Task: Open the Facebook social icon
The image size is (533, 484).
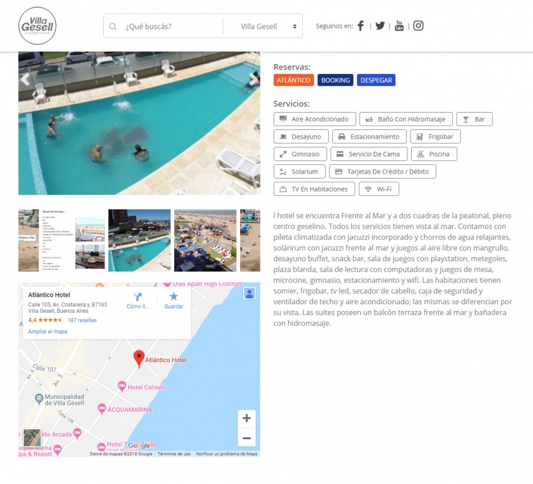Action: click(x=361, y=26)
